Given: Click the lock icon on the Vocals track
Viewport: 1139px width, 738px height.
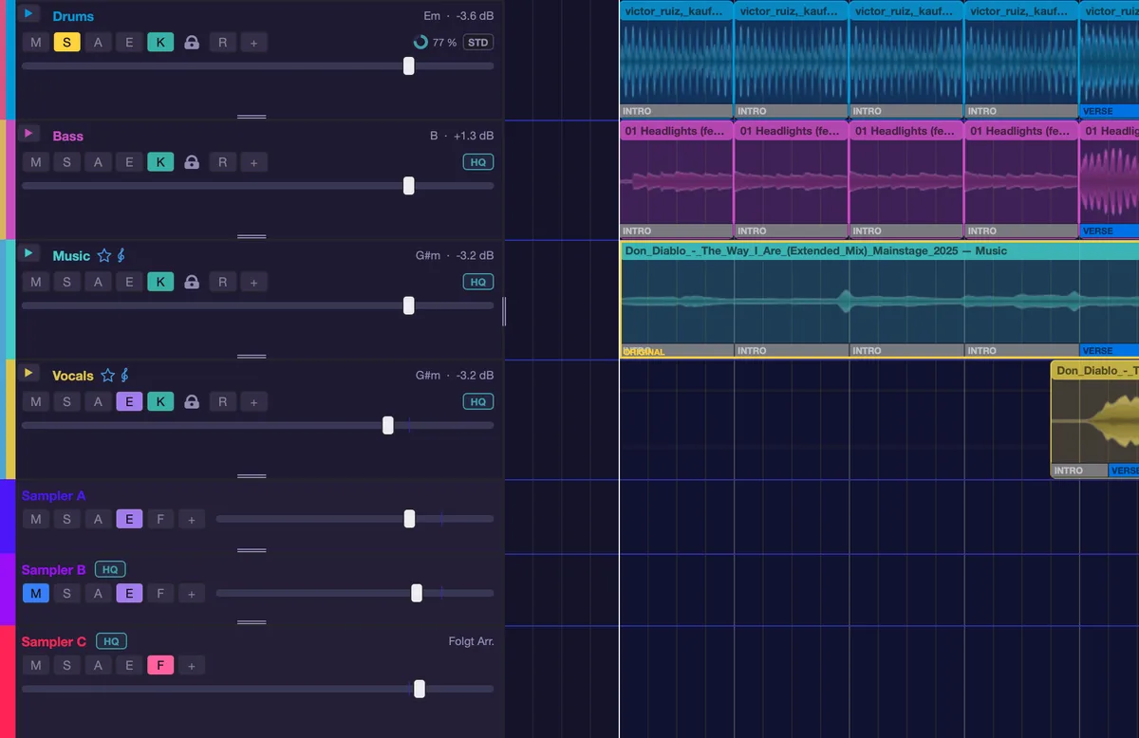Looking at the screenshot, I should [192, 401].
